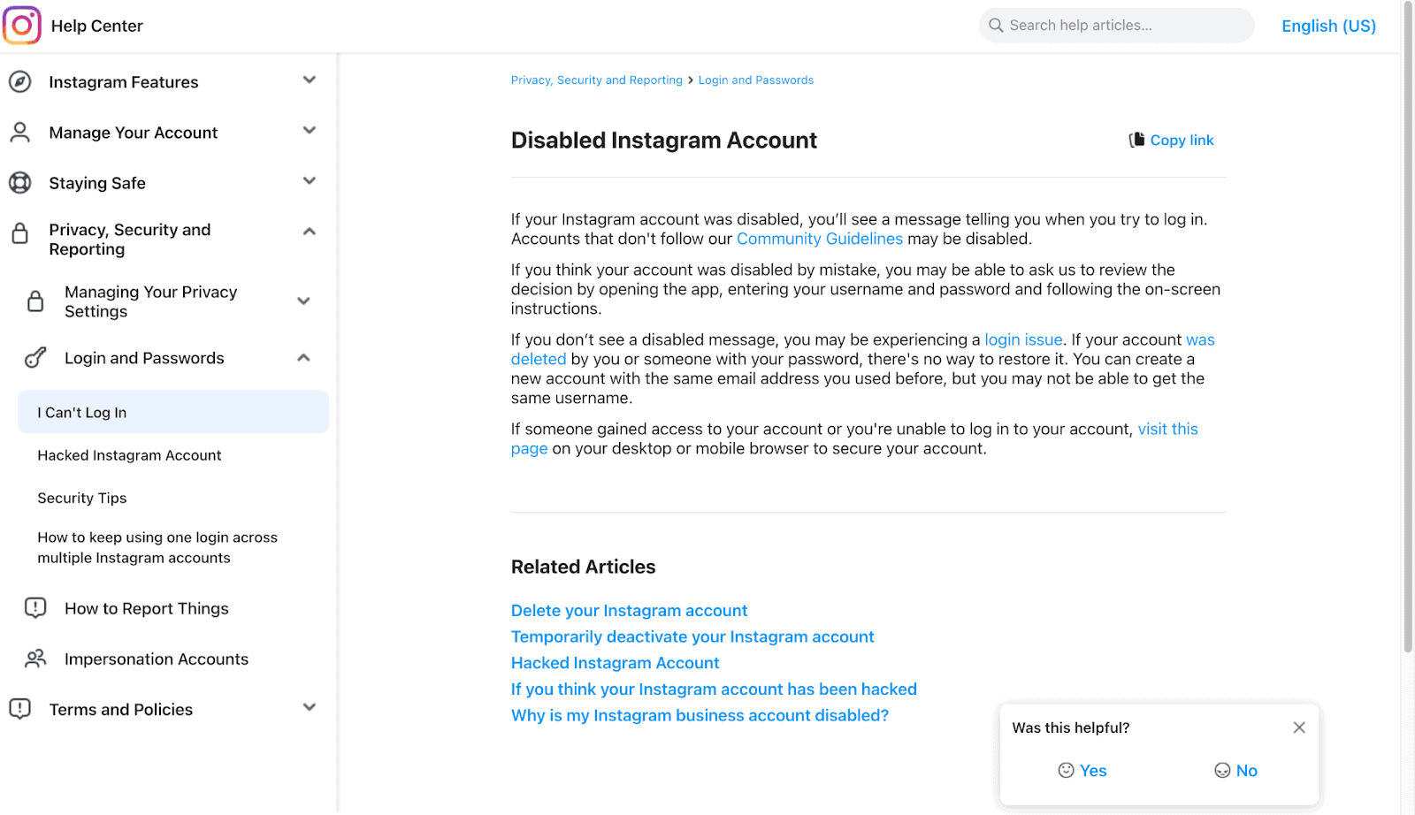The image size is (1415, 815).
Task: Click the lock icon beside Managing Your Privacy Settings
Action: (35, 301)
